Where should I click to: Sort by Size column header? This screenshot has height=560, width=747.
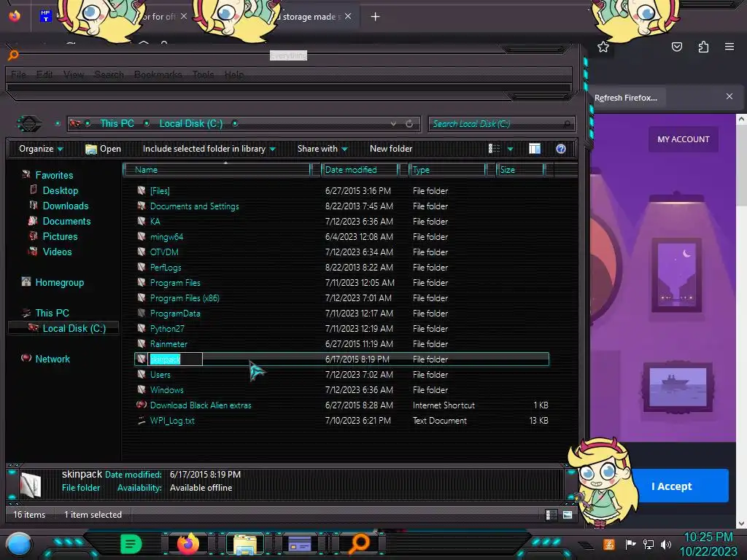click(x=520, y=169)
